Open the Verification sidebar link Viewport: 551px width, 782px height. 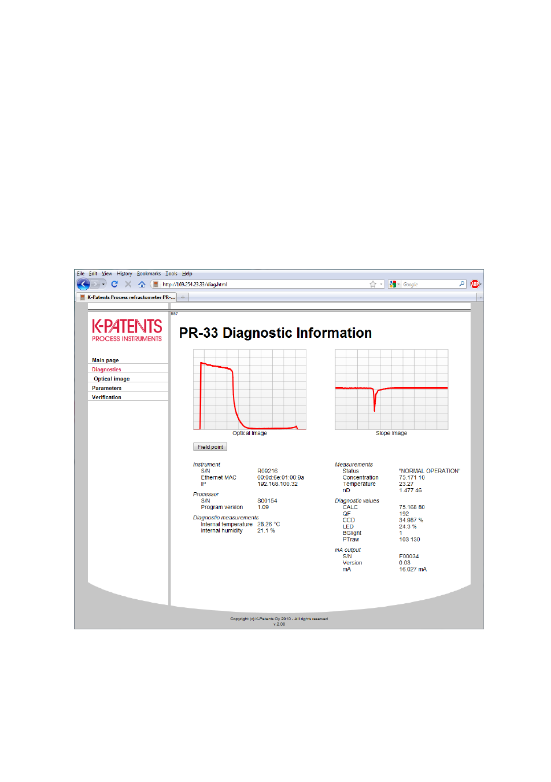[x=106, y=397]
